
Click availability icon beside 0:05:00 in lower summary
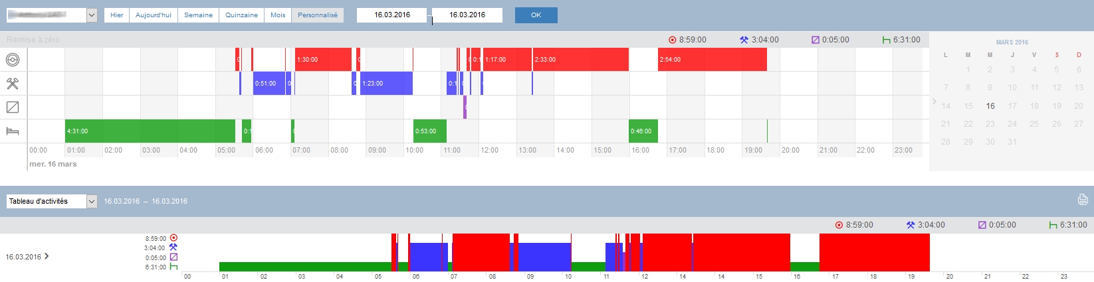click(982, 225)
